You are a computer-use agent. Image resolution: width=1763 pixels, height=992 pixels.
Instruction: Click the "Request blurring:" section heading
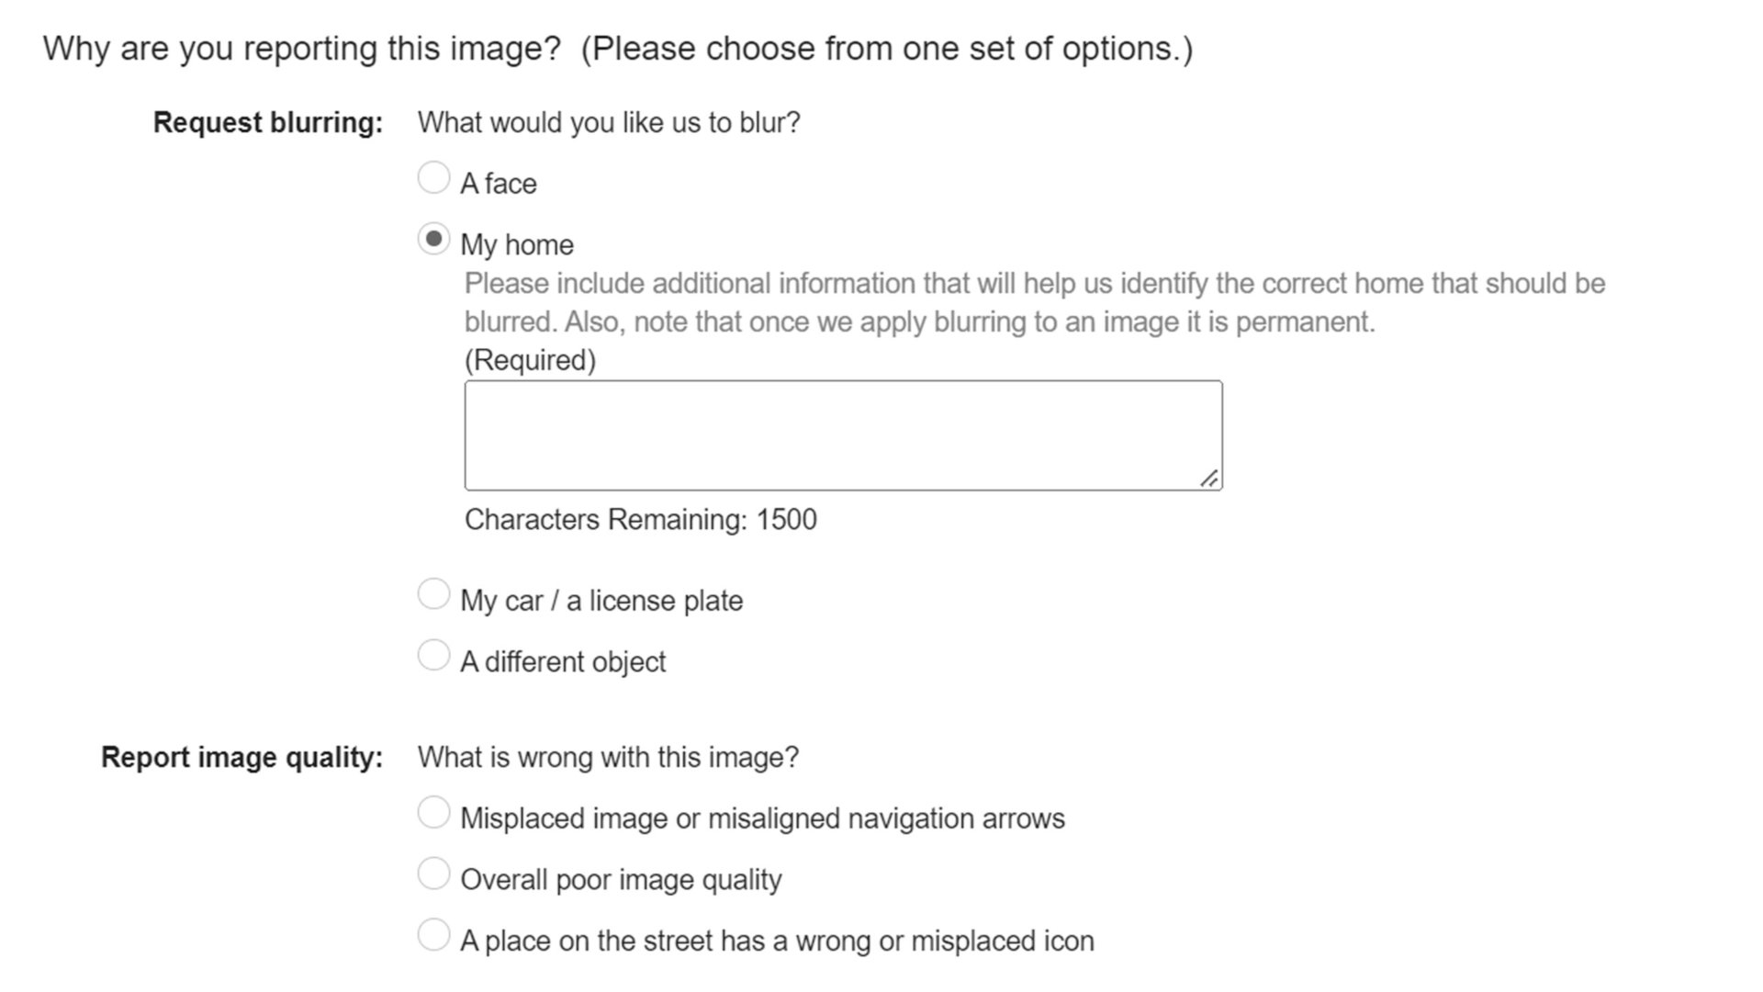267,123
